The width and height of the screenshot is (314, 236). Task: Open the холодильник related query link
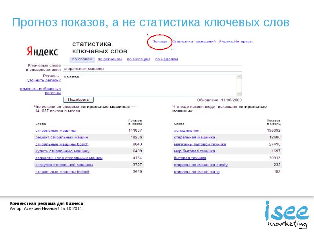point(186,130)
